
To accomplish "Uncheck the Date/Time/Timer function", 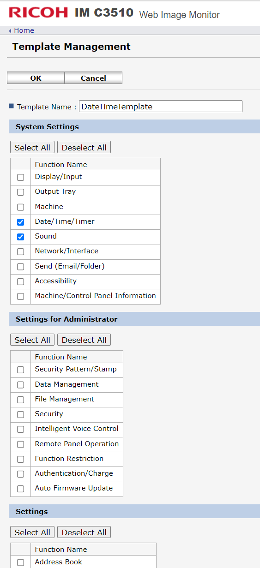I will pyautogui.click(x=20, y=222).
